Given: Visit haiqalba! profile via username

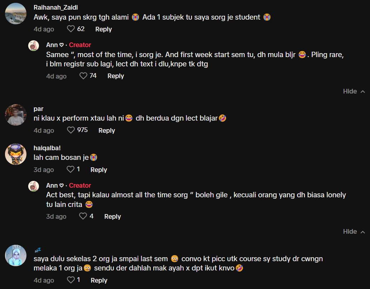Looking at the screenshot, I should pos(47,148).
